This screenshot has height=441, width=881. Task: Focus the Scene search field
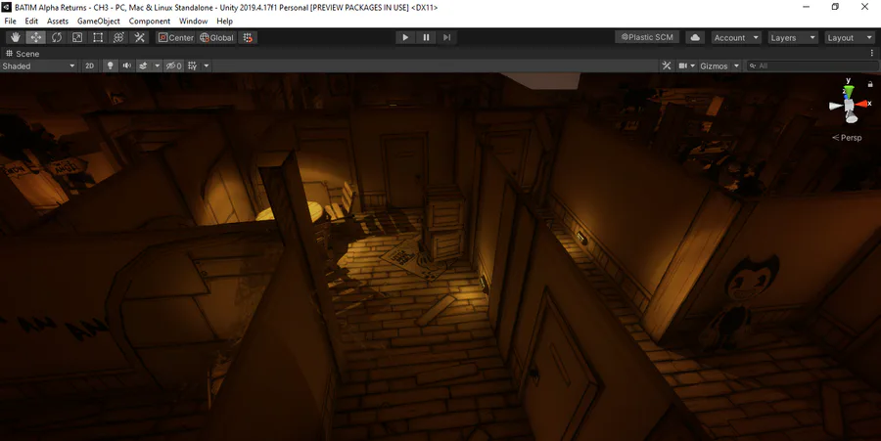click(x=812, y=66)
